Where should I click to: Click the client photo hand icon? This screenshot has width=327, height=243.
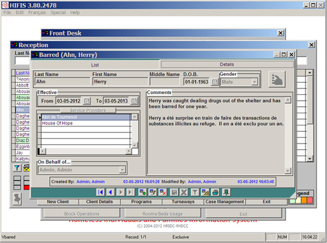(277, 80)
